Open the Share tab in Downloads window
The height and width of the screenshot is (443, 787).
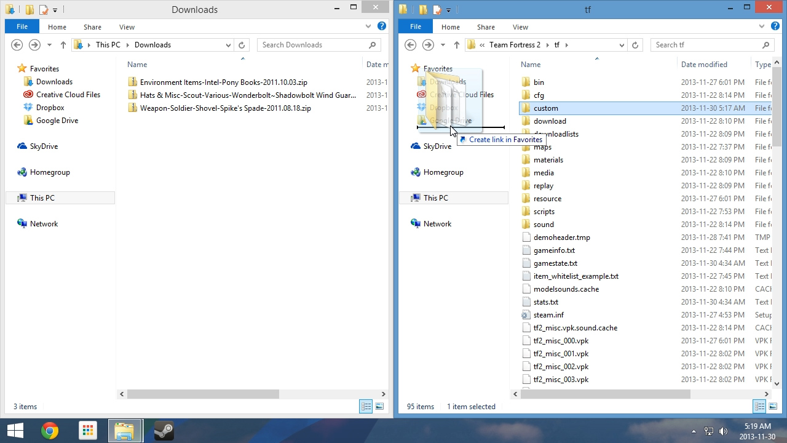point(93,26)
